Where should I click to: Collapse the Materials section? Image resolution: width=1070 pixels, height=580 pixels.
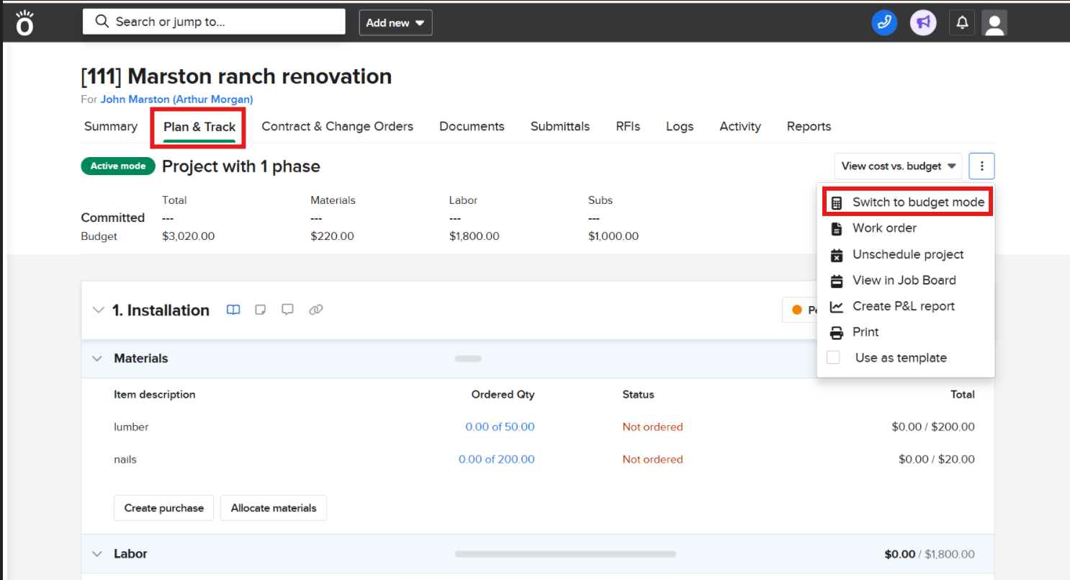[97, 359]
